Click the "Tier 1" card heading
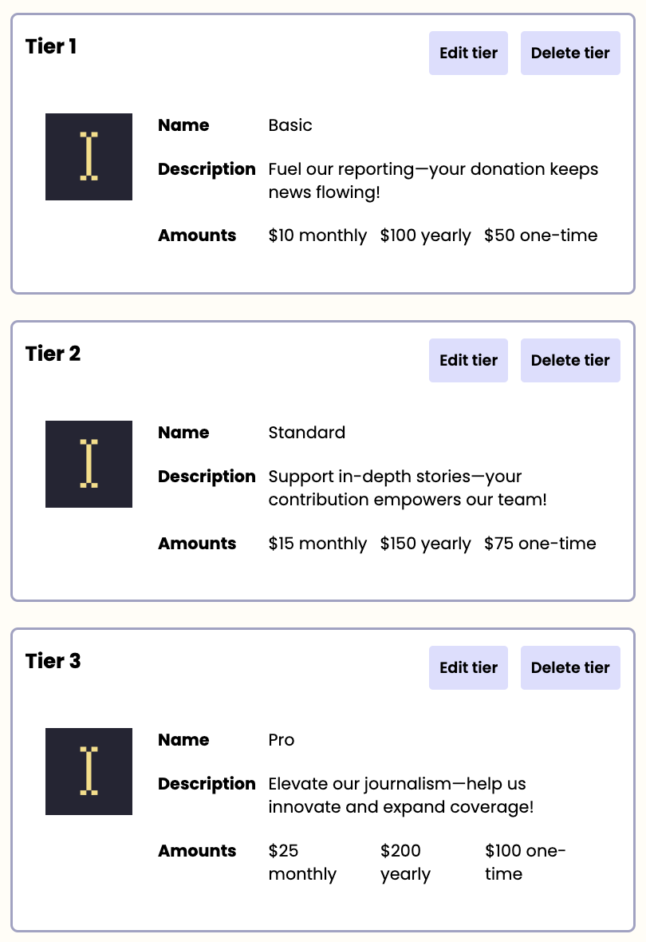This screenshot has height=942, width=646. [51, 46]
